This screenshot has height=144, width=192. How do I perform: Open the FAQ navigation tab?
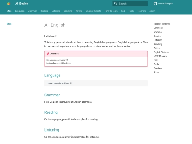123,11
